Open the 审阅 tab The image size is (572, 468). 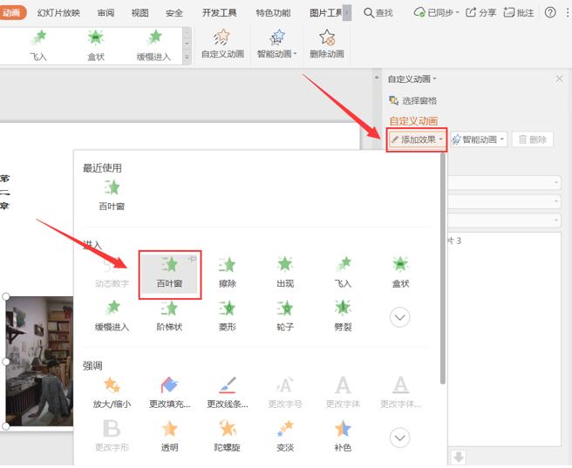106,13
